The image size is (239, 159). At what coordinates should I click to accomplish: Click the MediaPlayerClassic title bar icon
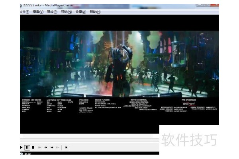pyautogui.click(x=21, y=6)
